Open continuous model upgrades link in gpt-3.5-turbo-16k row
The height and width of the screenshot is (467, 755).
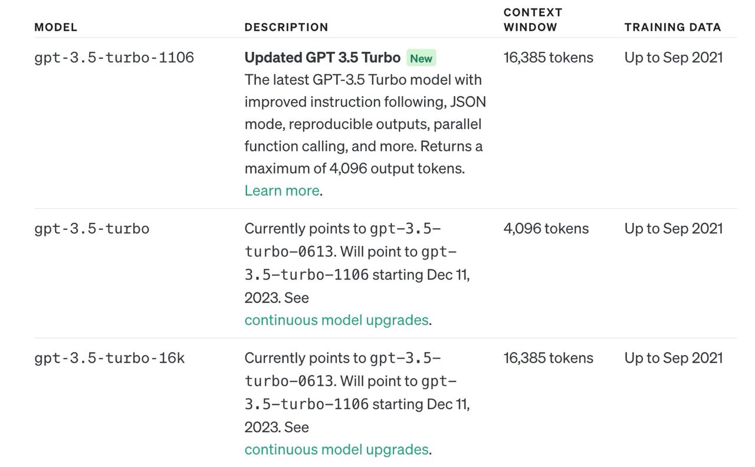[336, 449]
